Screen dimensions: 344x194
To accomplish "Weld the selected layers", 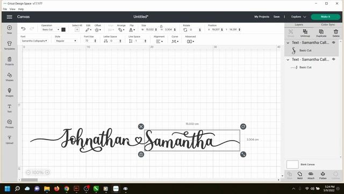I will click(x=300, y=175).
